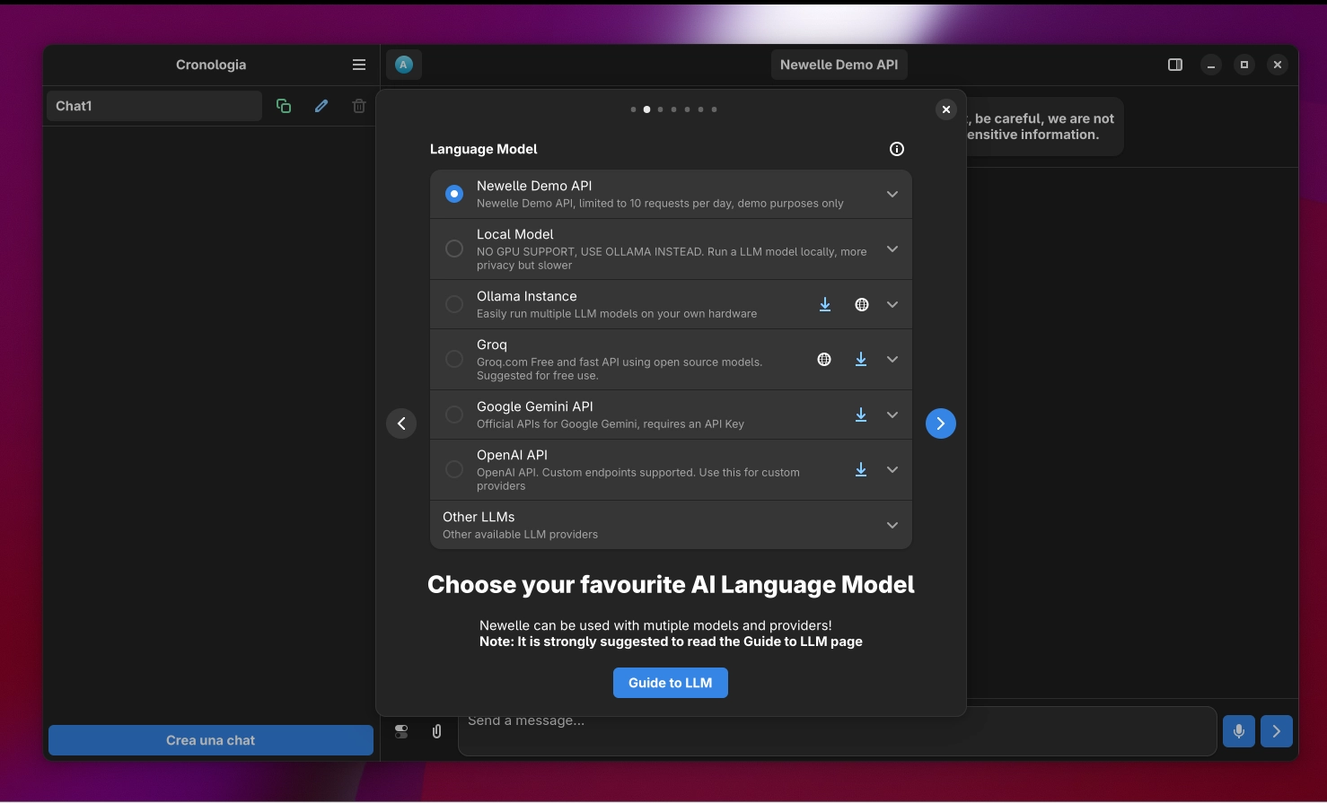1327x803 pixels.
Task: Delete Chat1 with the trash icon
Action: 359,106
